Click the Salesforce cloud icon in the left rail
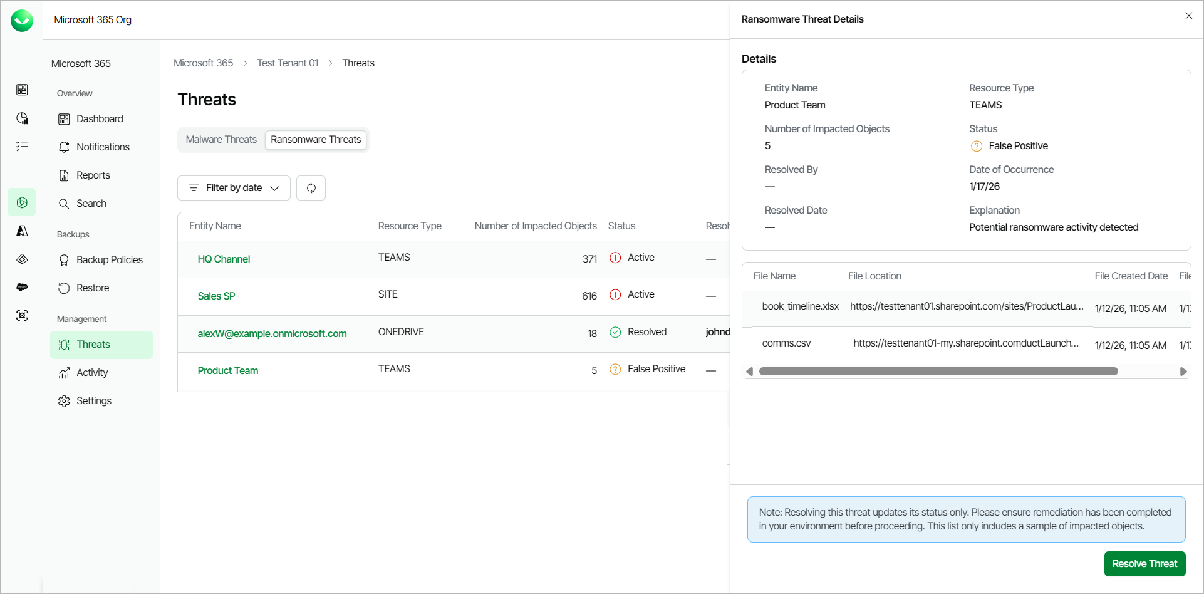1204x594 pixels. click(x=22, y=287)
